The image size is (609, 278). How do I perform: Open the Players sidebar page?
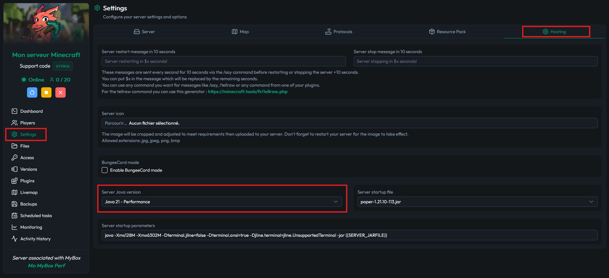[x=27, y=123]
